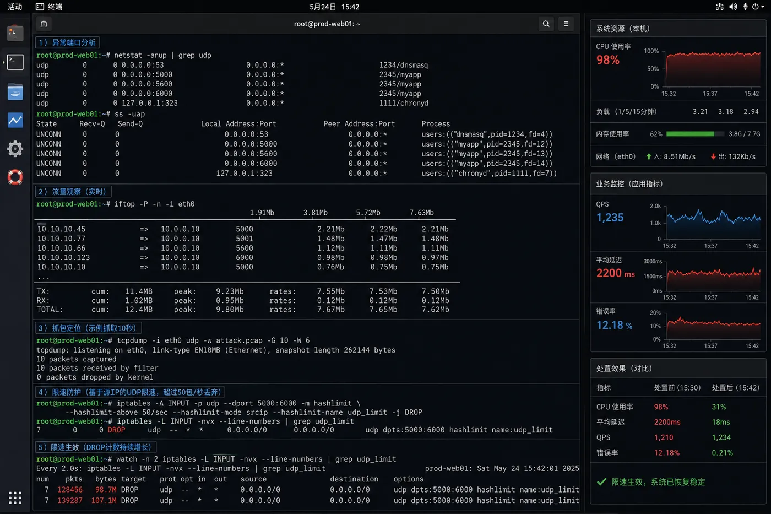Click the red DROP in single-line iptables output
Screen dimensions: 771x514
click(x=116, y=430)
